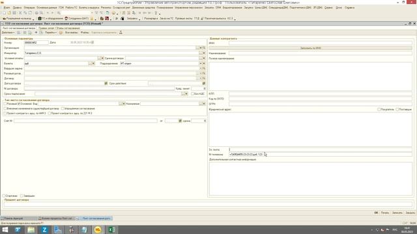Toggle the Стартован checkbox
Viewport: 417px width, 234px height.
(x=4, y=196)
